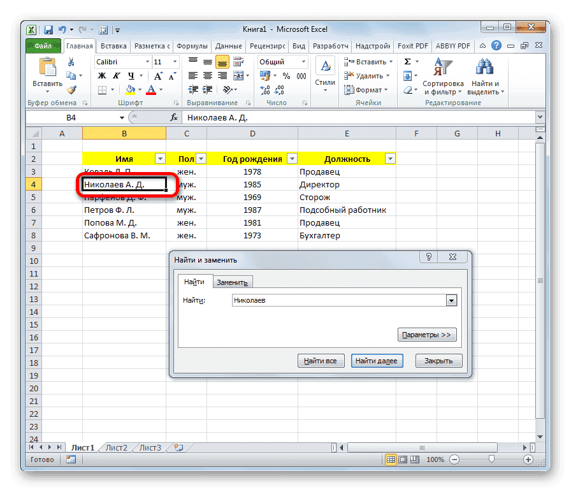Click the Параметры button in the dialog
Screen dimensions: 571x492
pos(427,335)
